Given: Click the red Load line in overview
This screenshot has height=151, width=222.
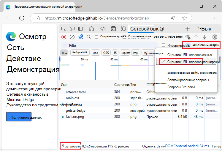Looking at the screenshot, I should pyautogui.click(x=100, y=71).
